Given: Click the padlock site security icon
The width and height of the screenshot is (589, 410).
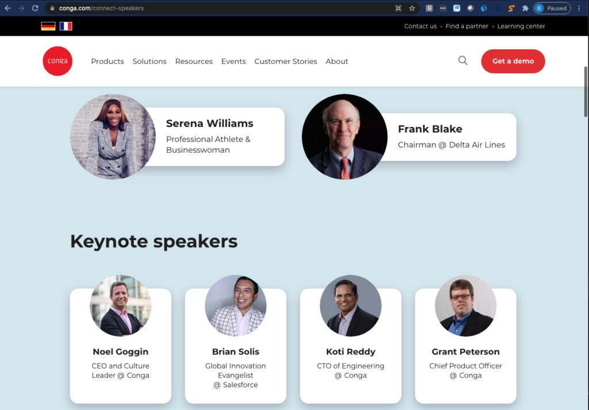Looking at the screenshot, I should click(x=52, y=8).
